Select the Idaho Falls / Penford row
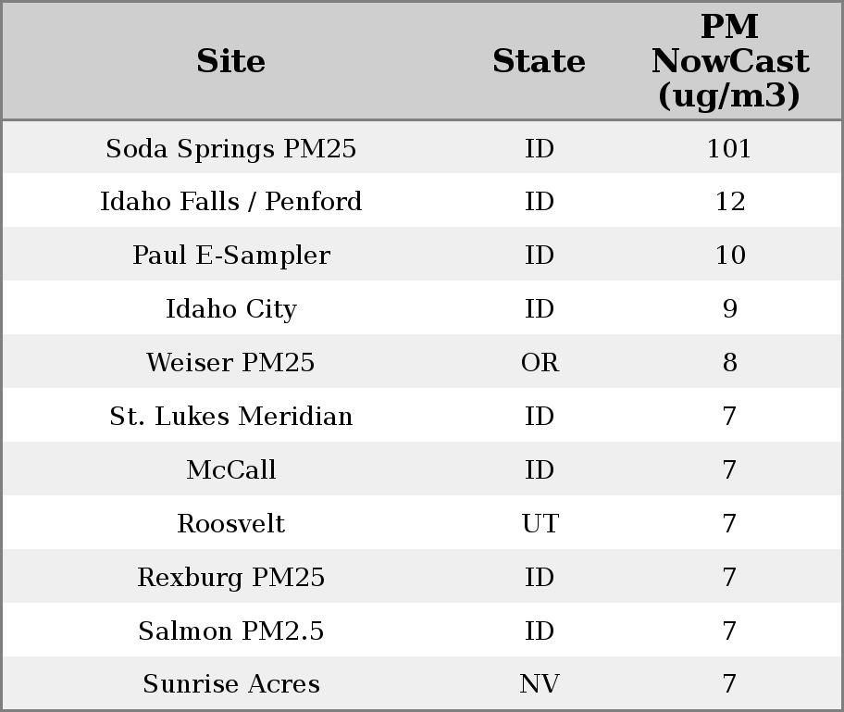Image resolution: width=844 pixels, height=712 pixels. (x=230, y=202)
